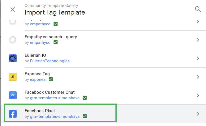The height and width of the screenshot is (126, 206).
Task: Click the Facebook Customer Chat title text
Action: tap(50, 92)
